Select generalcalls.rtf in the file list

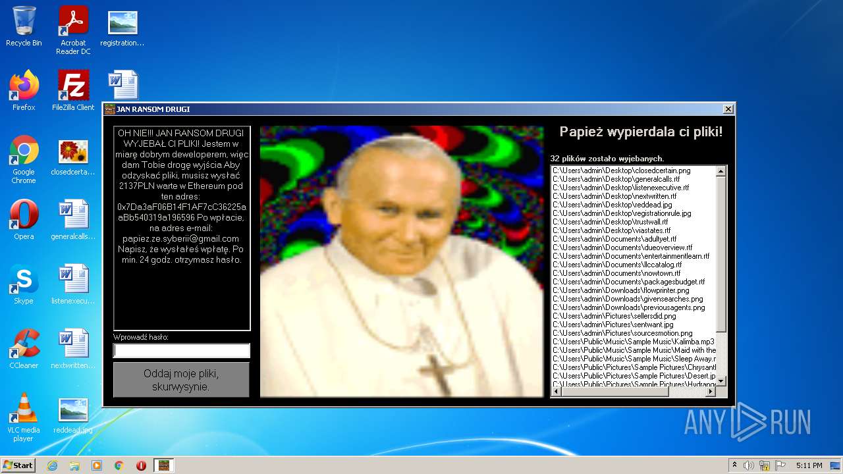[x=616, y=179]
